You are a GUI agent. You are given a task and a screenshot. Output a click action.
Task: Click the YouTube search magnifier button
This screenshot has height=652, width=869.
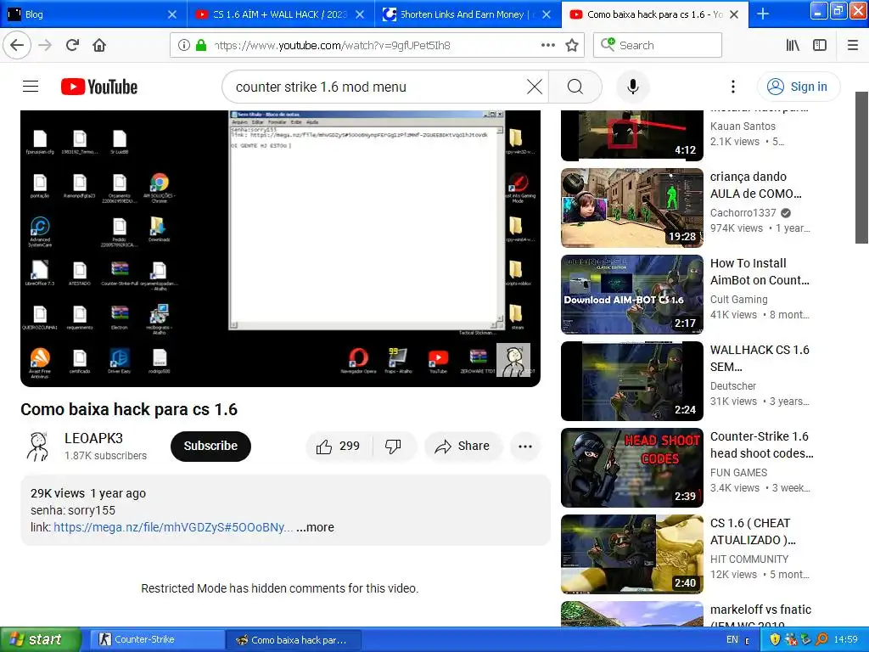point(575,87)
